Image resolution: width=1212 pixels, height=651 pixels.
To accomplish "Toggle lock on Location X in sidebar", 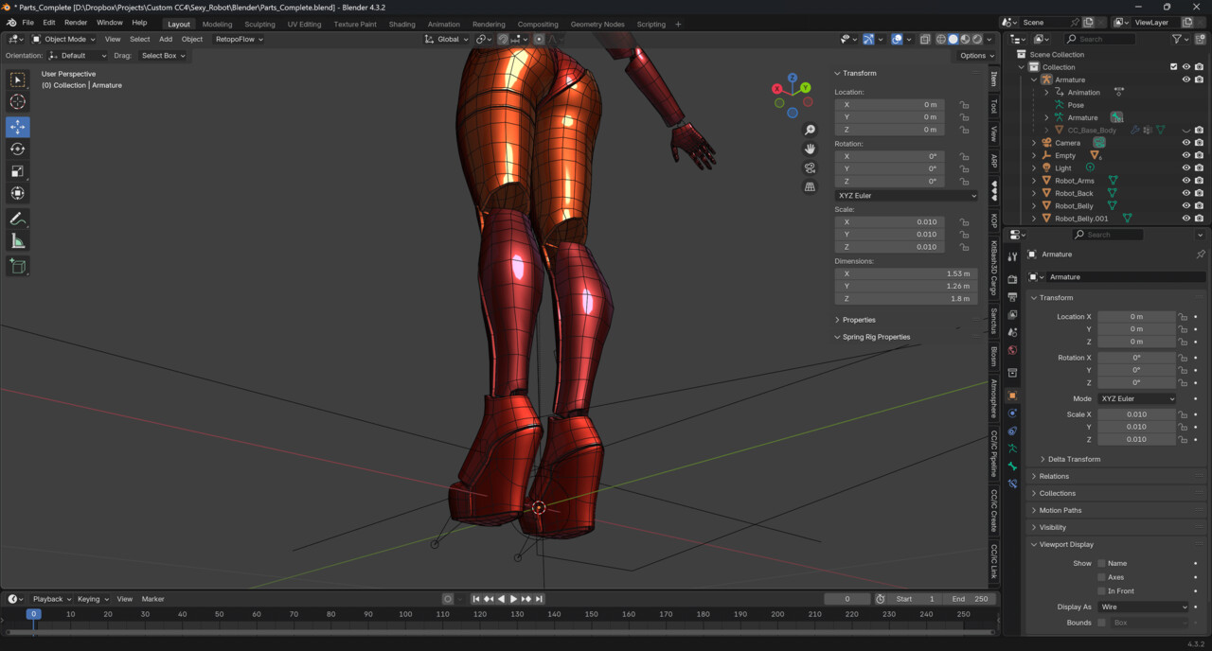I will [x=964, y=105].
